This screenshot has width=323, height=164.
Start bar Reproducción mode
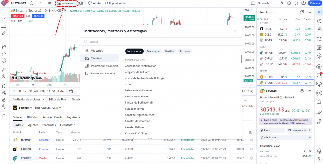coord(115,3)
